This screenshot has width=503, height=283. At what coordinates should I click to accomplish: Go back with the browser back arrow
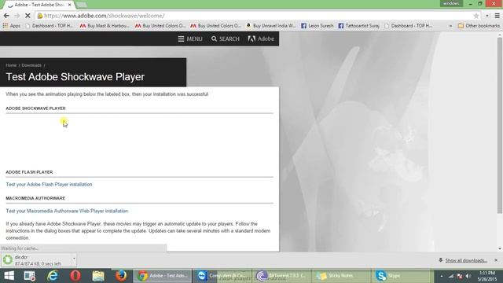[x=6, y=16]
